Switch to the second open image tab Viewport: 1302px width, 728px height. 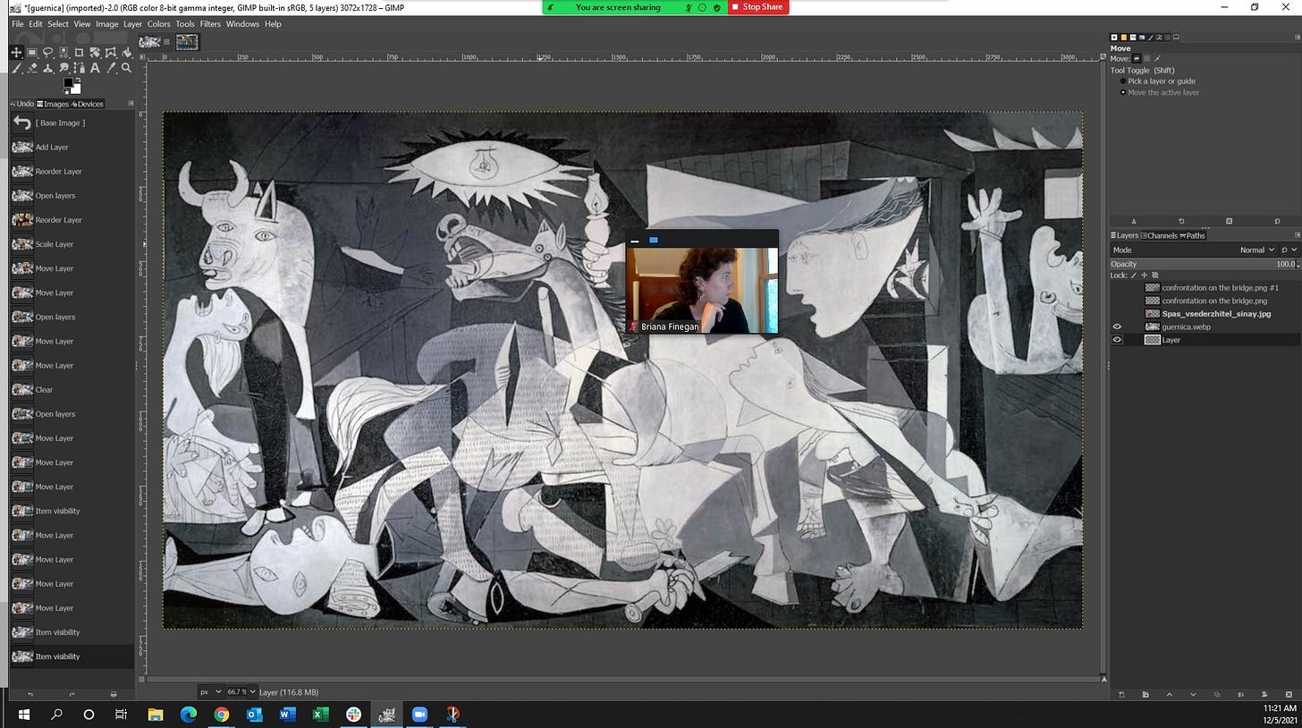(x=187, y=41)
